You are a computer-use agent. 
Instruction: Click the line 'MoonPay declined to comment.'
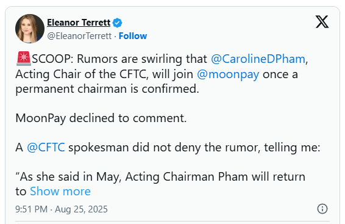coord(101,118)
